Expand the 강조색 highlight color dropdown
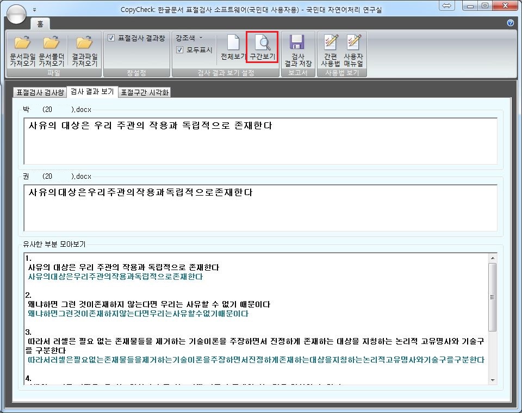This screenshot has height=413, width=522. tap(200, 38)
